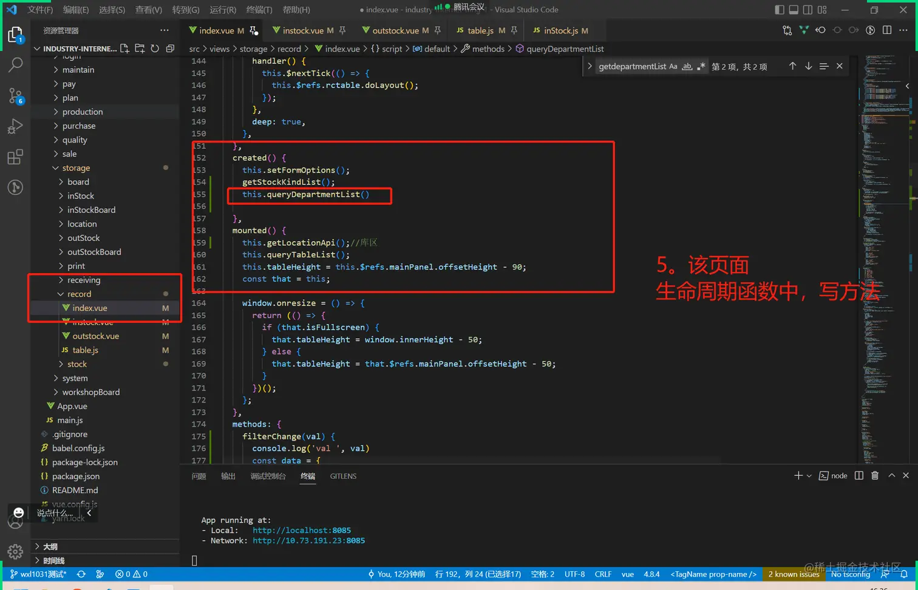This screenshot has height=590, width=918.
Task: Open the http://localhost:8085 link in terminal
Action: (302, 530)
